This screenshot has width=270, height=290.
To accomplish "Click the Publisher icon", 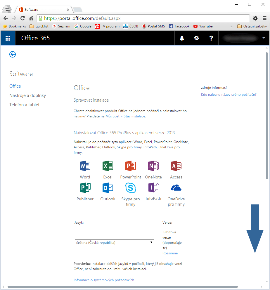I will pyautogui.click(x=85, y=188).
